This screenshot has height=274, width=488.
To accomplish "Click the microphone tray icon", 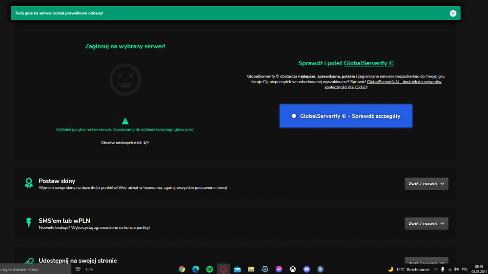I will 443,269.
